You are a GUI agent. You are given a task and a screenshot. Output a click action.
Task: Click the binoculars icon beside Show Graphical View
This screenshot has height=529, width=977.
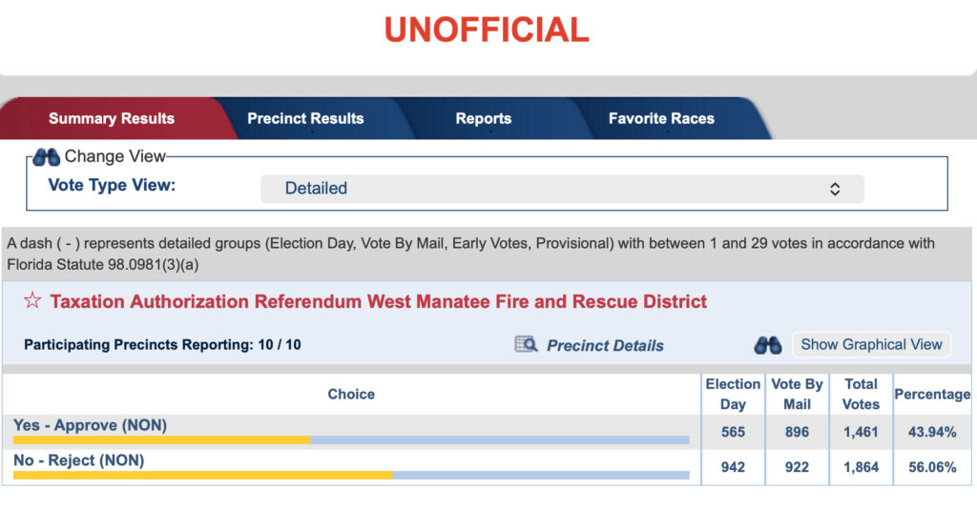(768, 345)
